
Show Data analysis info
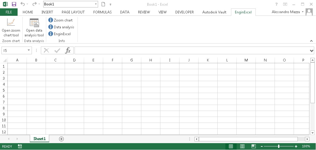pyautogui.click(x=61, y=27)
